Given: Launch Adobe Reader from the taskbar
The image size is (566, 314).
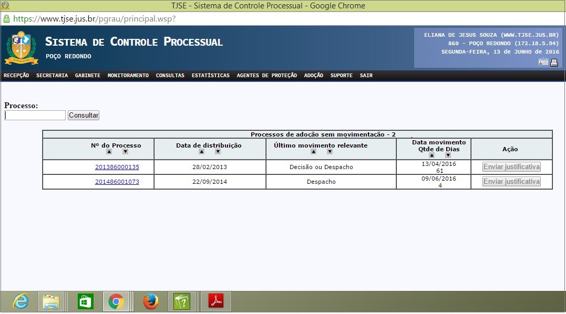Looking at the screenshot, I should (x=217, y=301).
